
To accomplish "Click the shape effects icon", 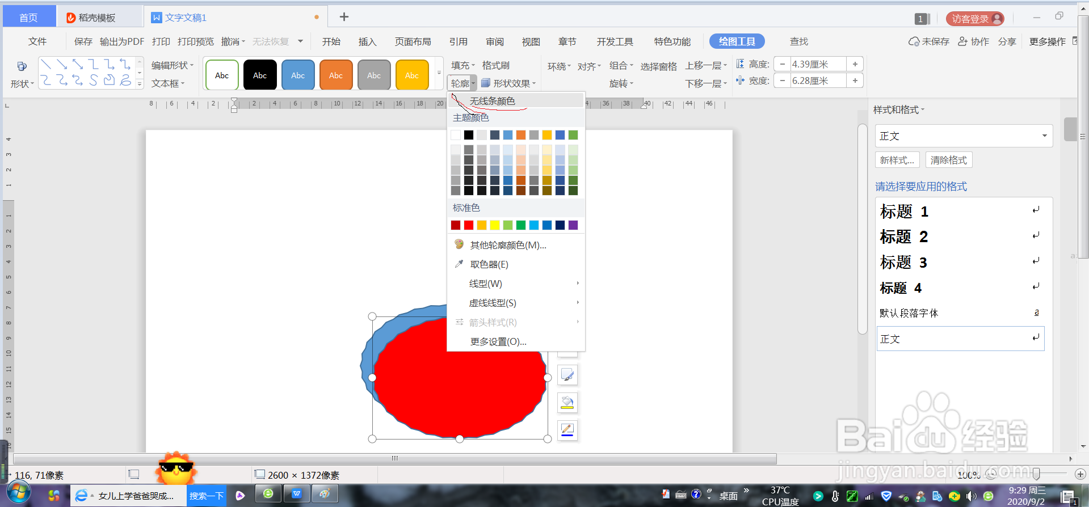I will coord(486,83).
